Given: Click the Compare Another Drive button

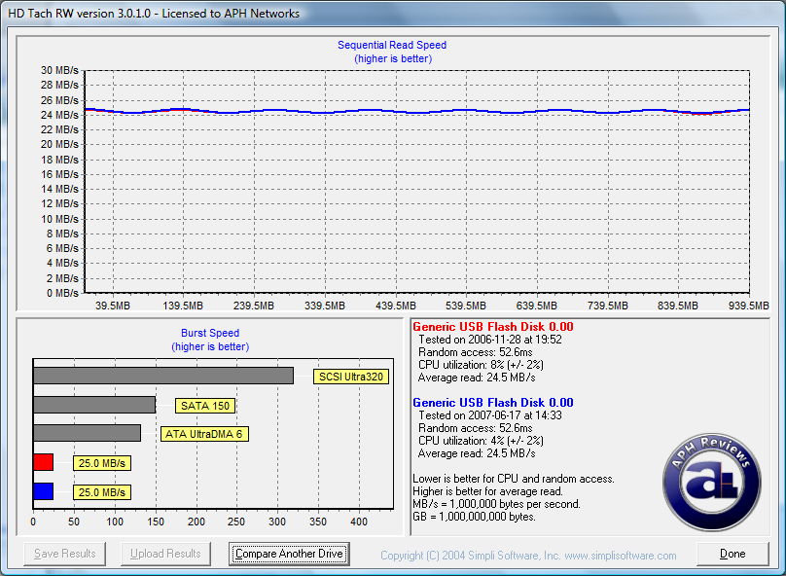Looking at the screenshot, I should 289,554.
